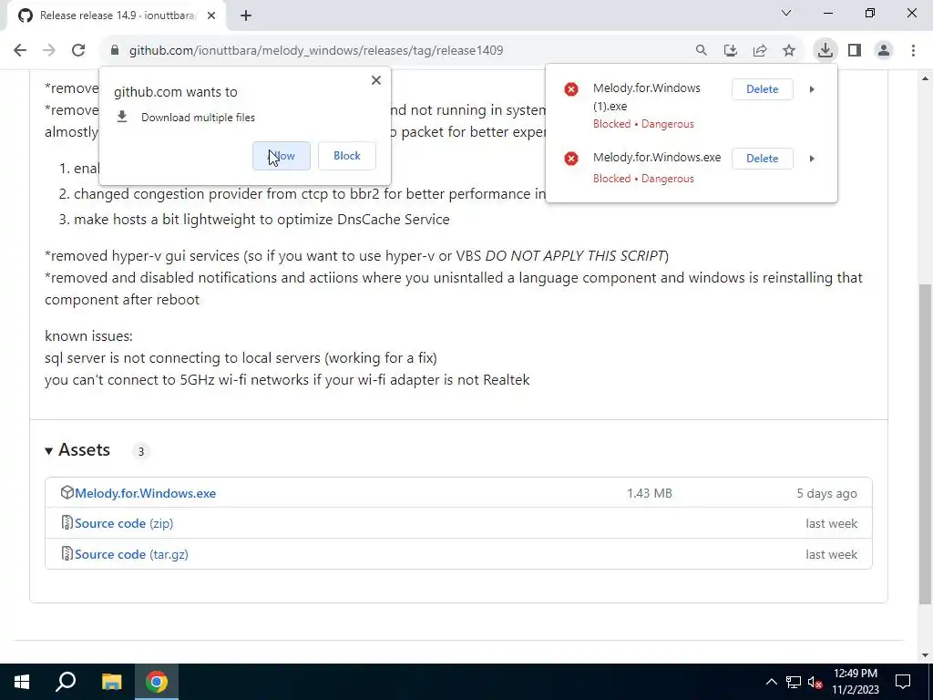Open the Chrome side panel
The width and height of the screenshot is (933, 700).
(855, 50)
